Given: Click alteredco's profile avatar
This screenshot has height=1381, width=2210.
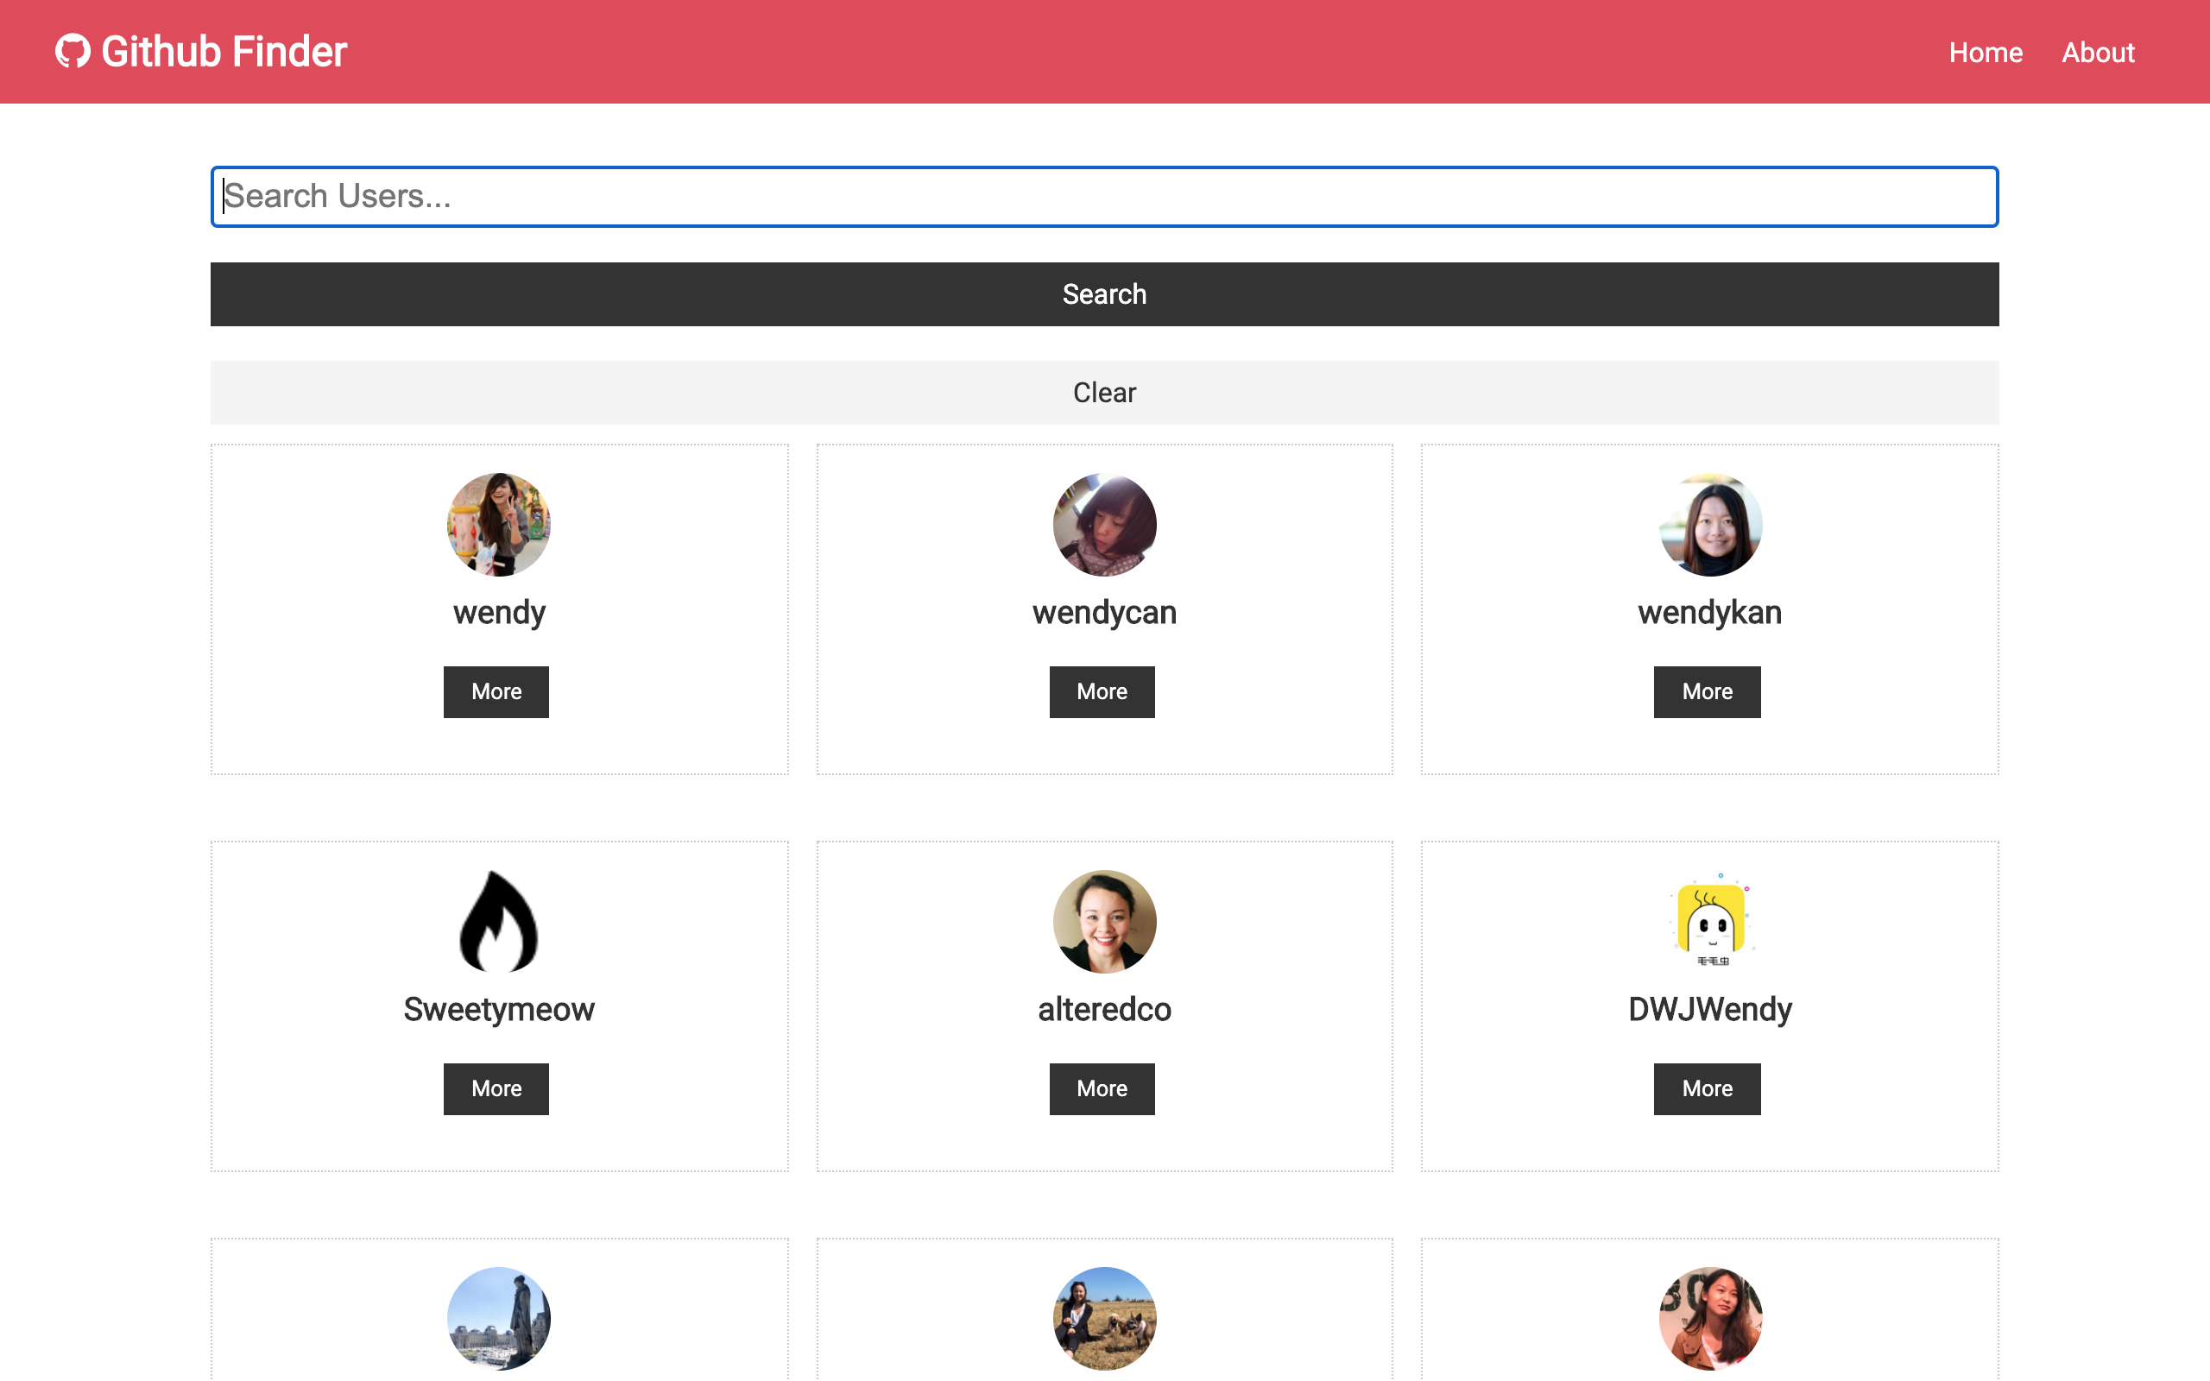Looking at the screenshot, I should coord(1103,922).
